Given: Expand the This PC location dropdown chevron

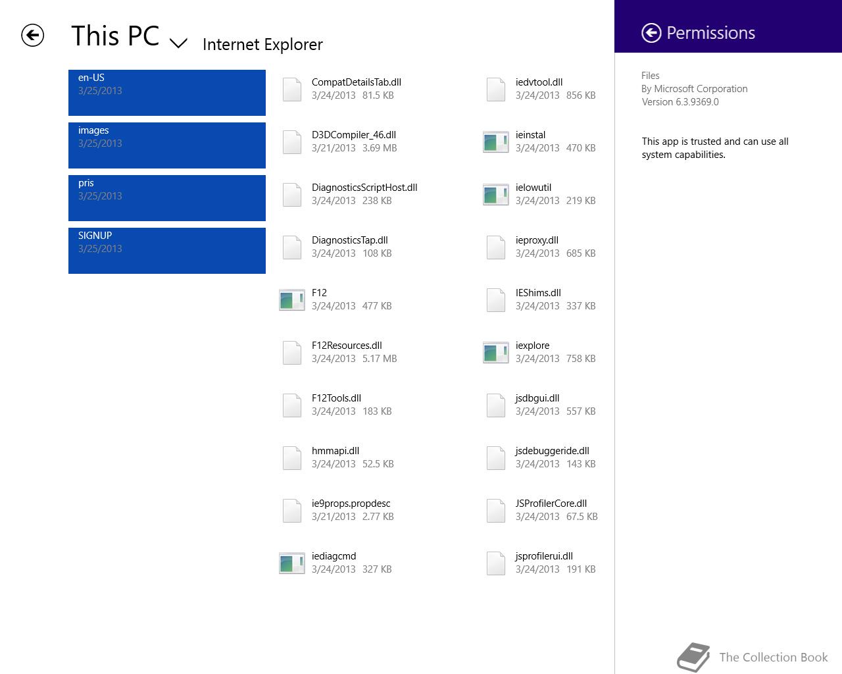Looking at the screenshot, I should point(178,43).
